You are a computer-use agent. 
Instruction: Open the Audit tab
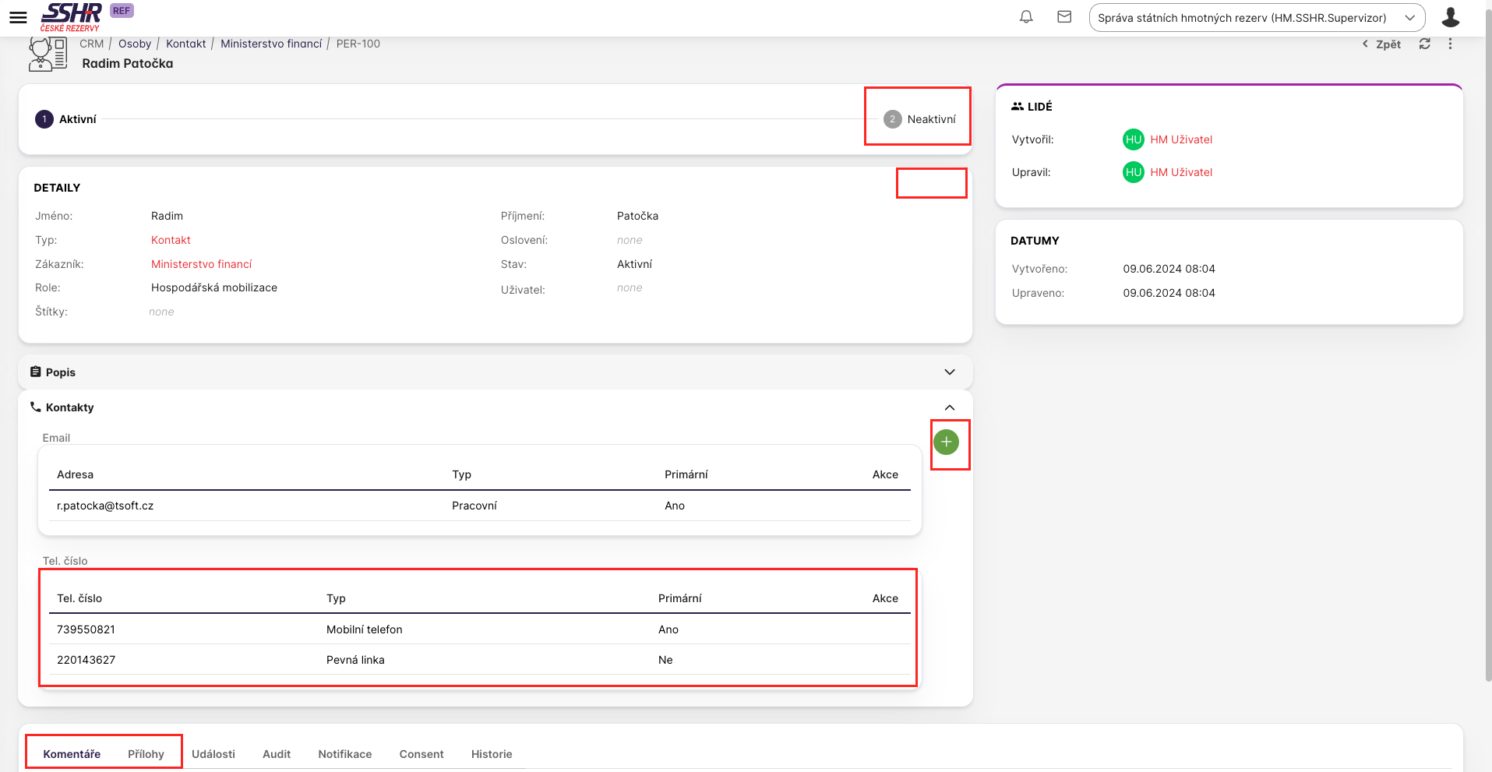[277, 754]
